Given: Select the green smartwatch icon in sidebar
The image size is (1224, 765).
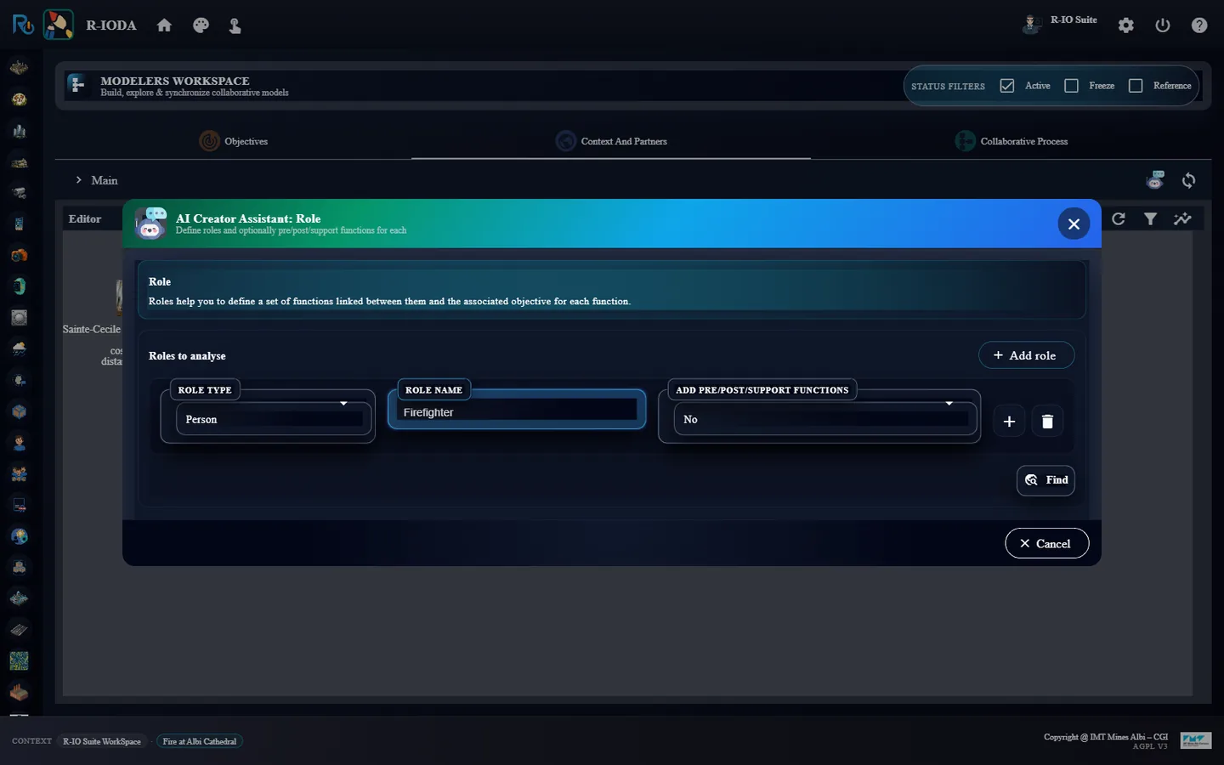Looking at the screenshot, I should point(19,286).
